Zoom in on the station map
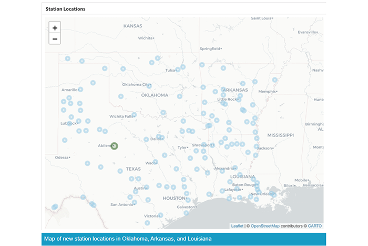This screenshot has height=246, width=368. point(55,28)
